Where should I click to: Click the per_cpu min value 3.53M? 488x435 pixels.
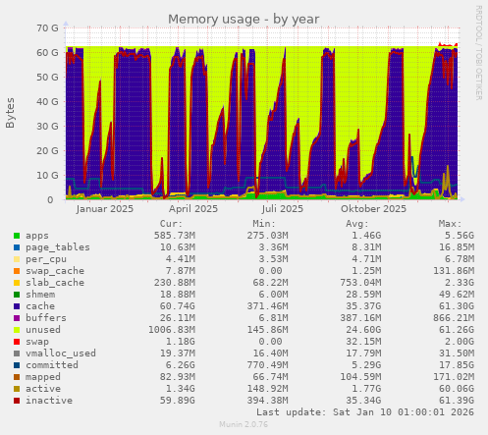point(273,259)
